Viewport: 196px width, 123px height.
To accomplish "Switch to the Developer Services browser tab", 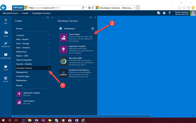I will (115, 8).
